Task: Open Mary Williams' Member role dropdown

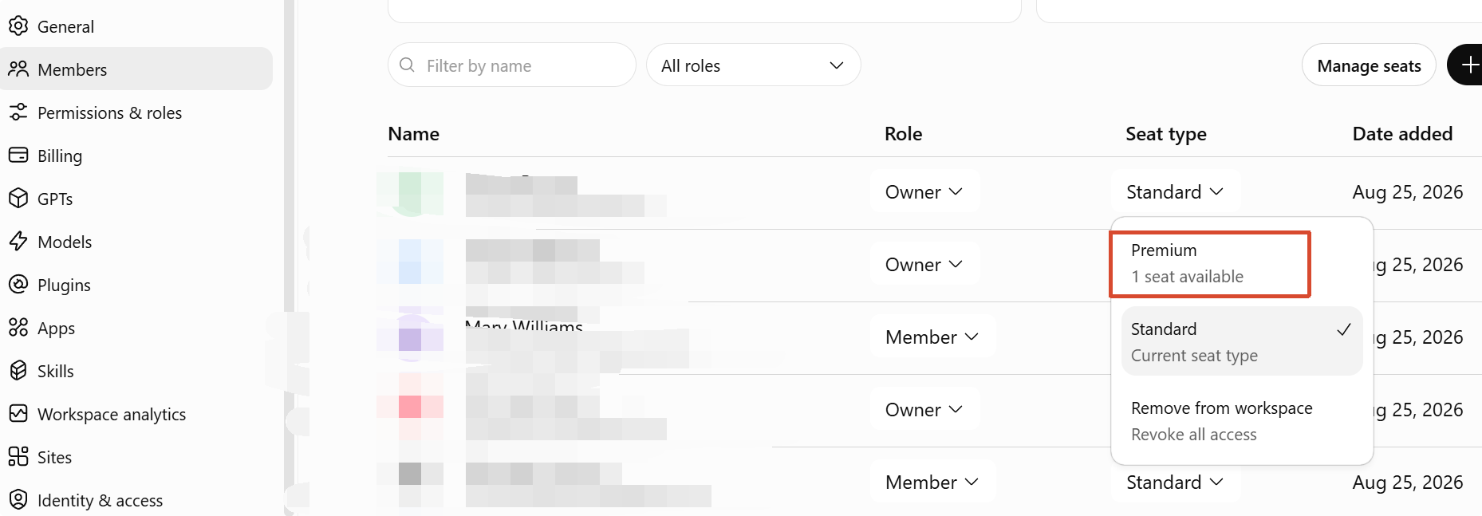Action: [932, 337]
